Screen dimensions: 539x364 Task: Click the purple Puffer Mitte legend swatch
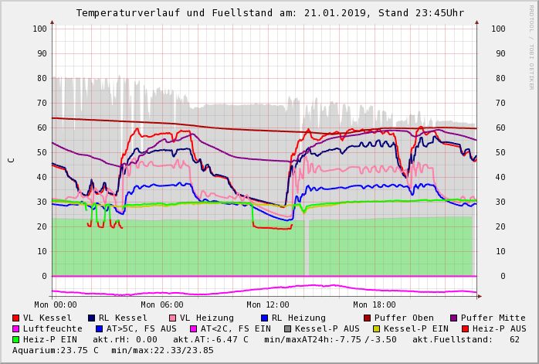(x=453, y=318)
